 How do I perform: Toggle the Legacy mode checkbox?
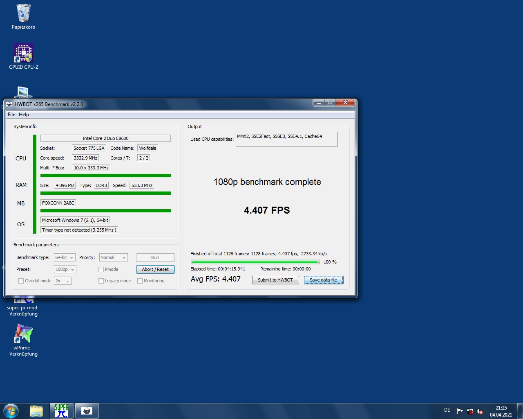pos(101,281)
